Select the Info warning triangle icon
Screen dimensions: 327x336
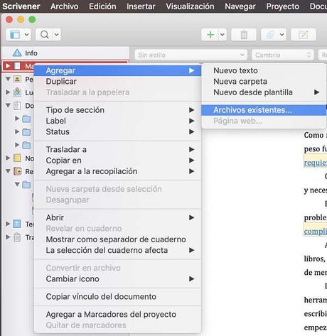pyautogui.click(x=17, y=53)
